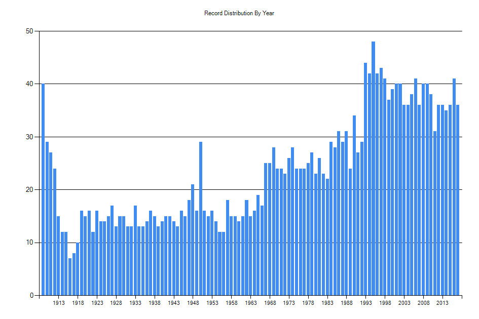
Task: Click the y-axis label 30
Action: click(29, 137)
